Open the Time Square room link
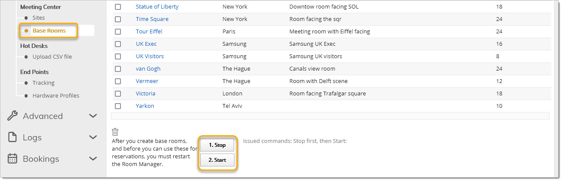This screenshot has width=562, height=181. tap(152, 19)
